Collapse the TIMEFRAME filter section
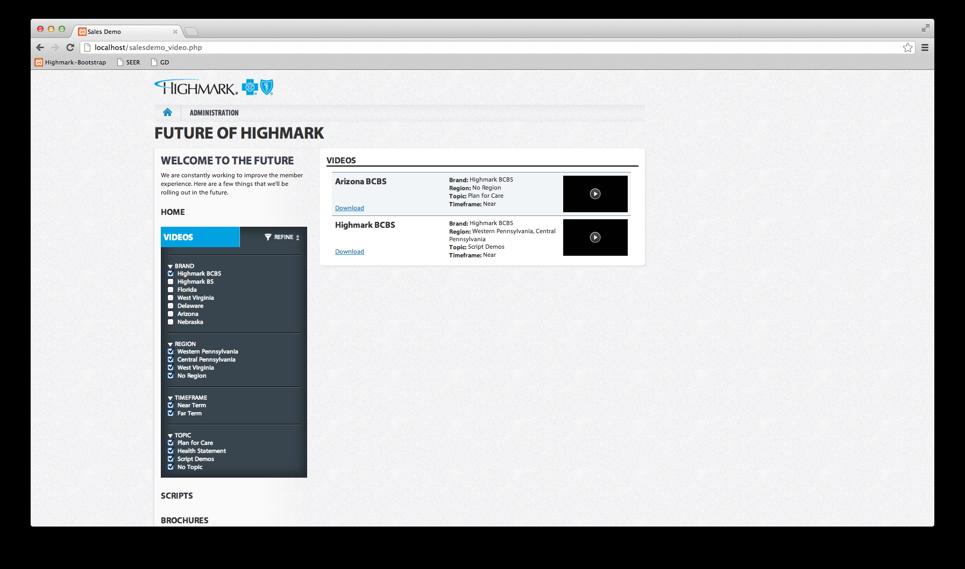This screenshot has height=569, width=965. 187,398
